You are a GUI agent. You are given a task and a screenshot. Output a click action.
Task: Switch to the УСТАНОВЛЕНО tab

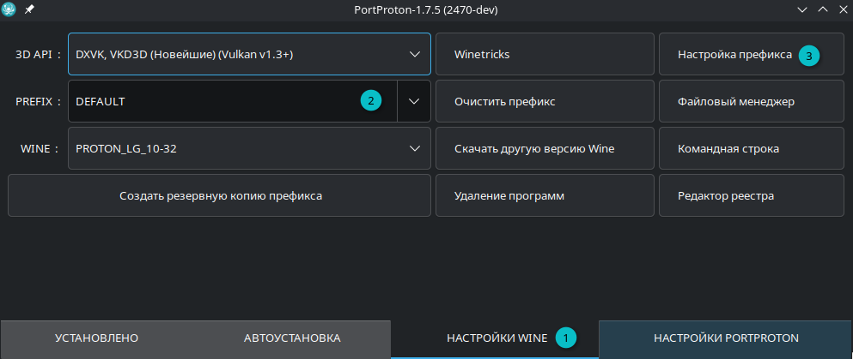(96, 338)
